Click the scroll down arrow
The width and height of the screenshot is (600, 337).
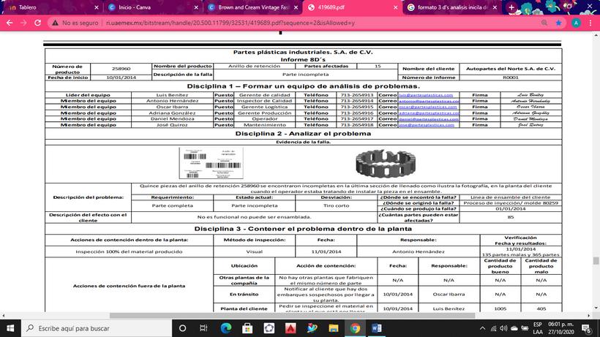[596, 308]
